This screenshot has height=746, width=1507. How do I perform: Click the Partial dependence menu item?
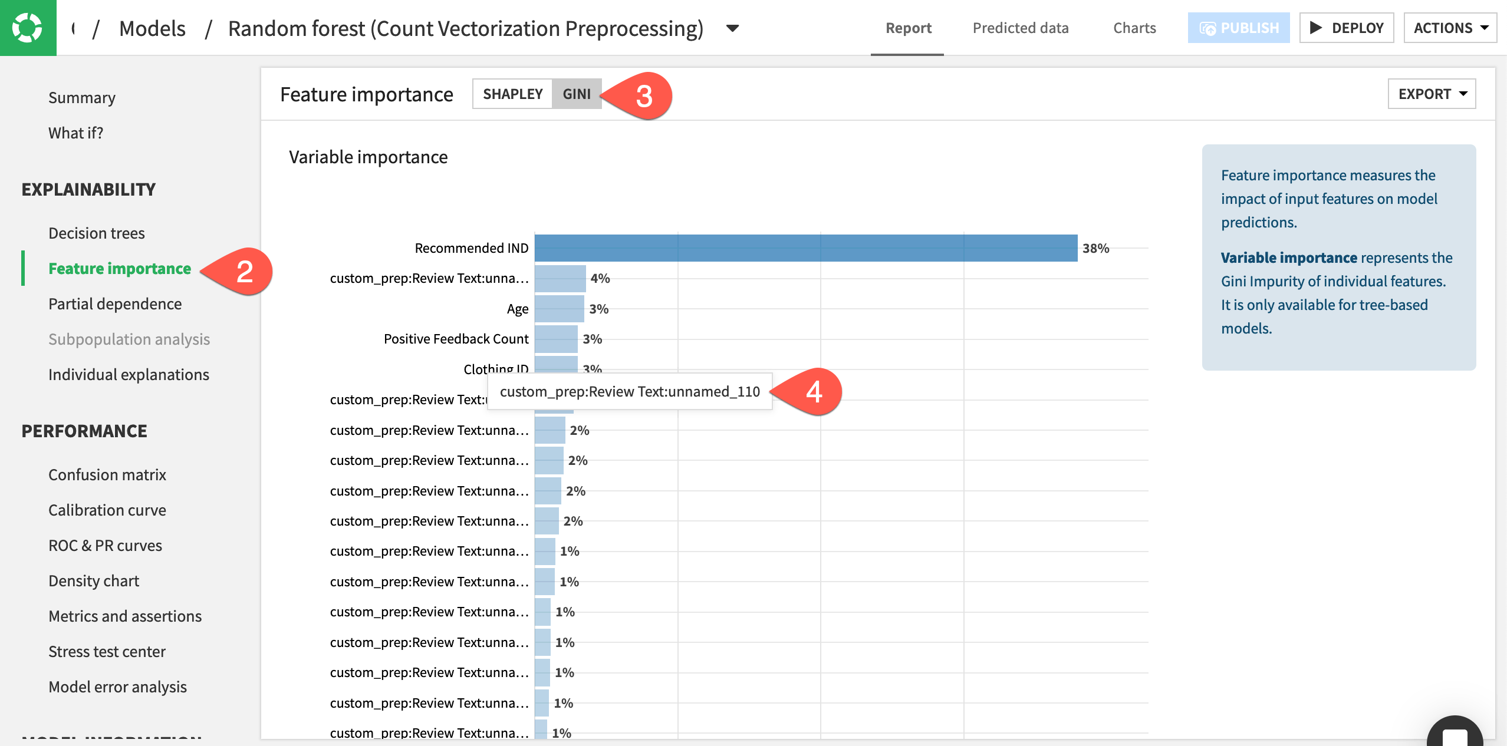coord(116,303)
